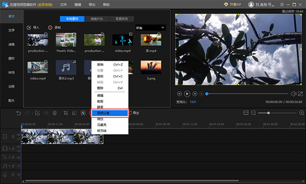Click the voiceover track microphone icon
This screenshot has height=184, width=306.
coord(5,175)
